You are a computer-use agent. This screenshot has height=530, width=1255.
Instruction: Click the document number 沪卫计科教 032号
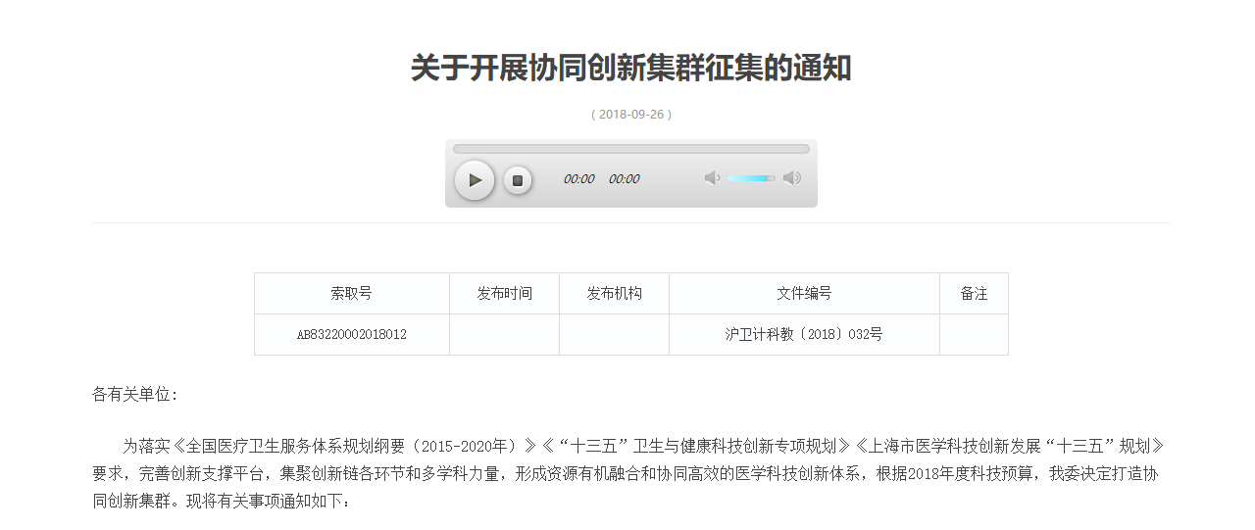(x=804, y=335)
